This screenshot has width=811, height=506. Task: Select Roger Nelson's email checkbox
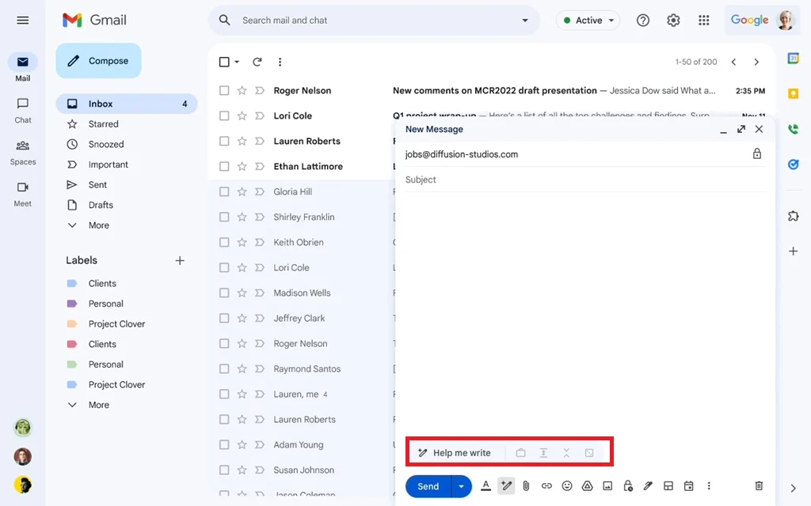tap(224, 90)
